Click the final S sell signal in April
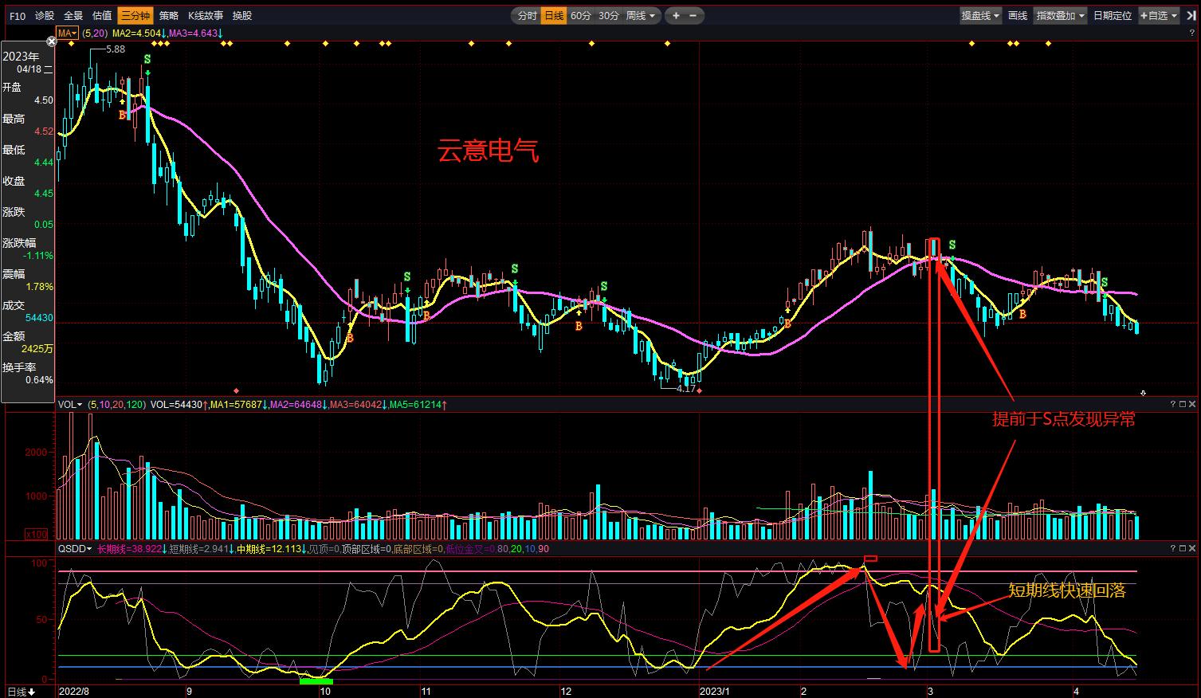The height and width of the screenshot is (698, 1201). point(1105,283)
